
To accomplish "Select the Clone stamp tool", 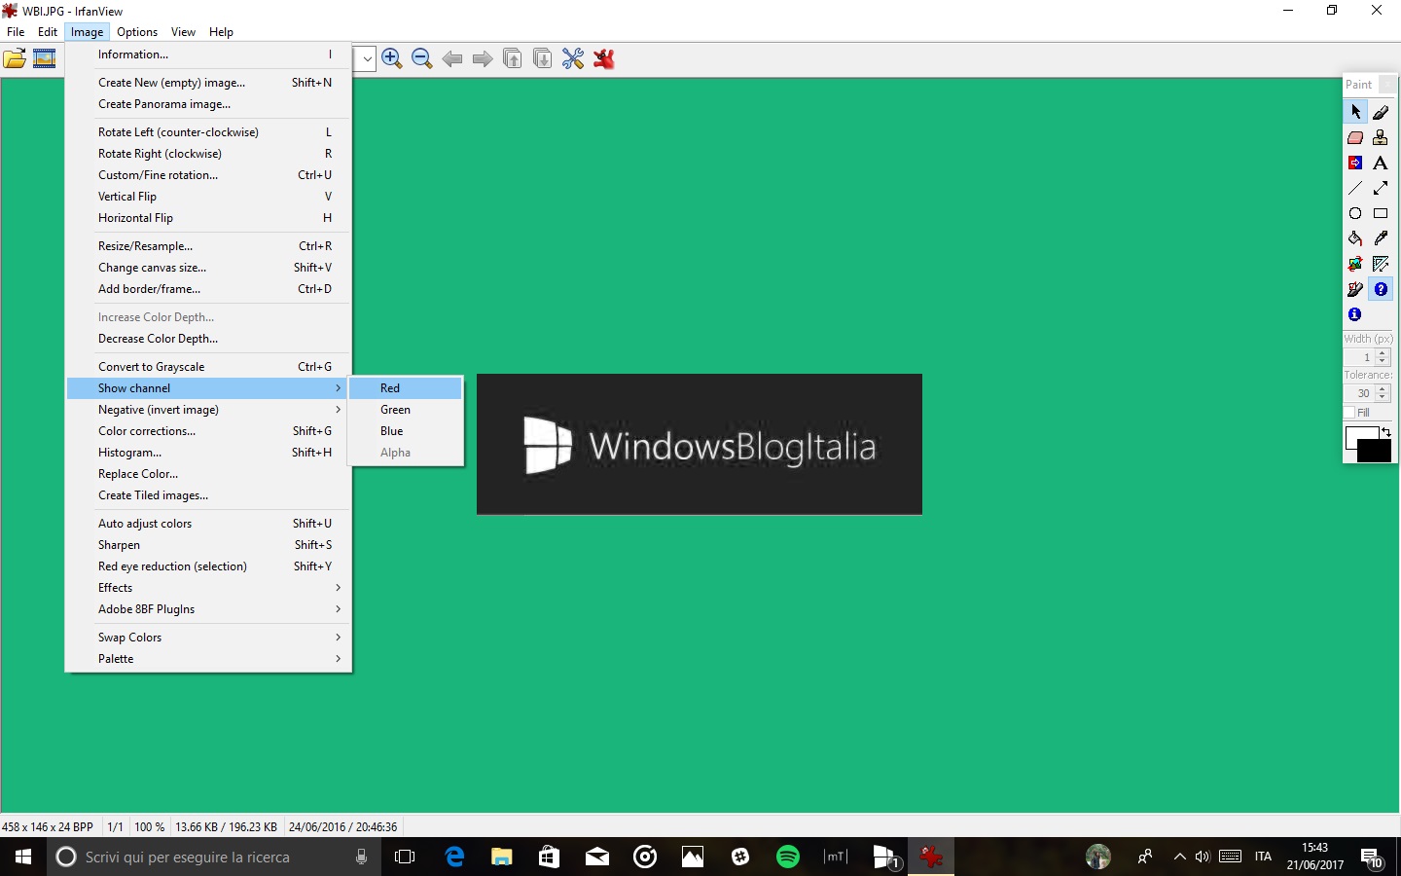I will [x=1381, y=137].
